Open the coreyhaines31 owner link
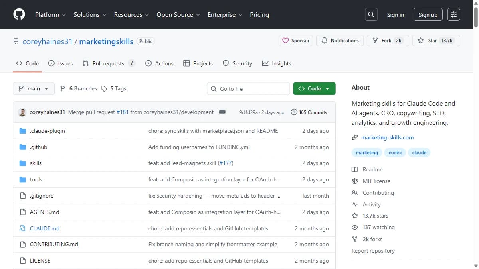 pos(48,41)
